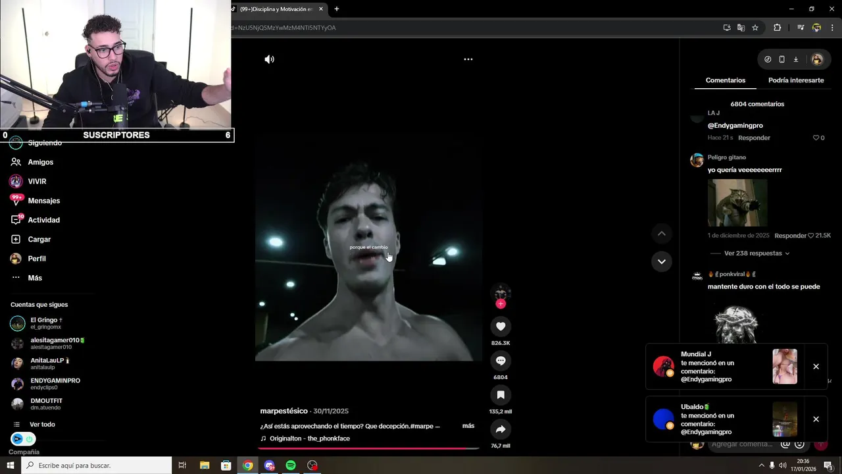
Task: Open the Mundial J notification thumbnail
Action: [x=785, y=367]
